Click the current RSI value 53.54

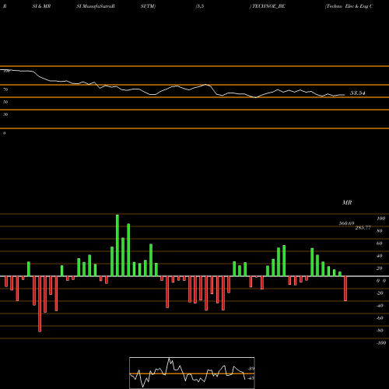point(358,93)
